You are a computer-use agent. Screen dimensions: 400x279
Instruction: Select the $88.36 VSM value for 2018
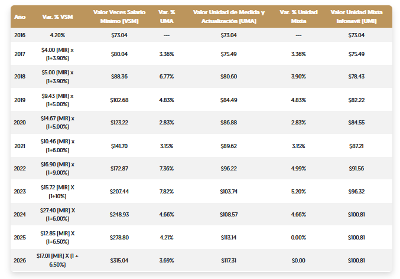(119, 77)
